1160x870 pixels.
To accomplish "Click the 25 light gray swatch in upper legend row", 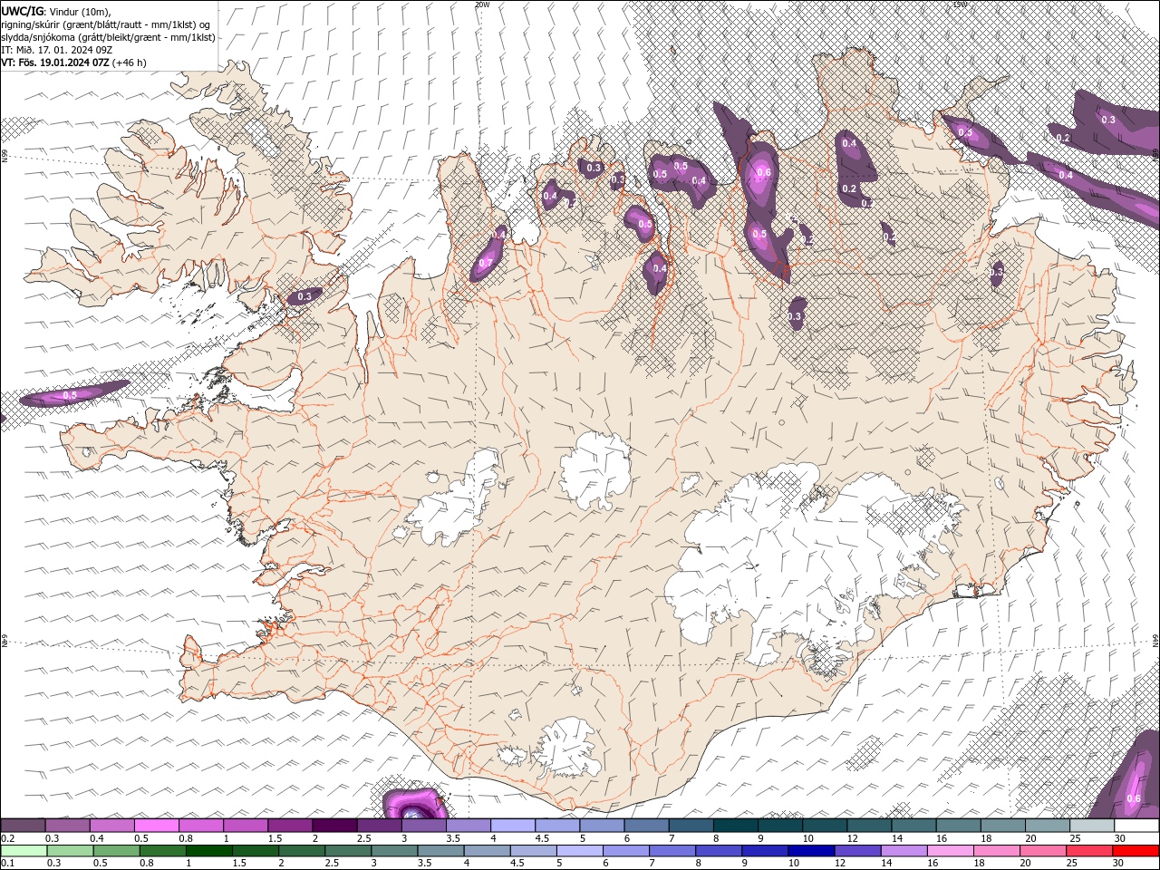I will point(1091,826).
